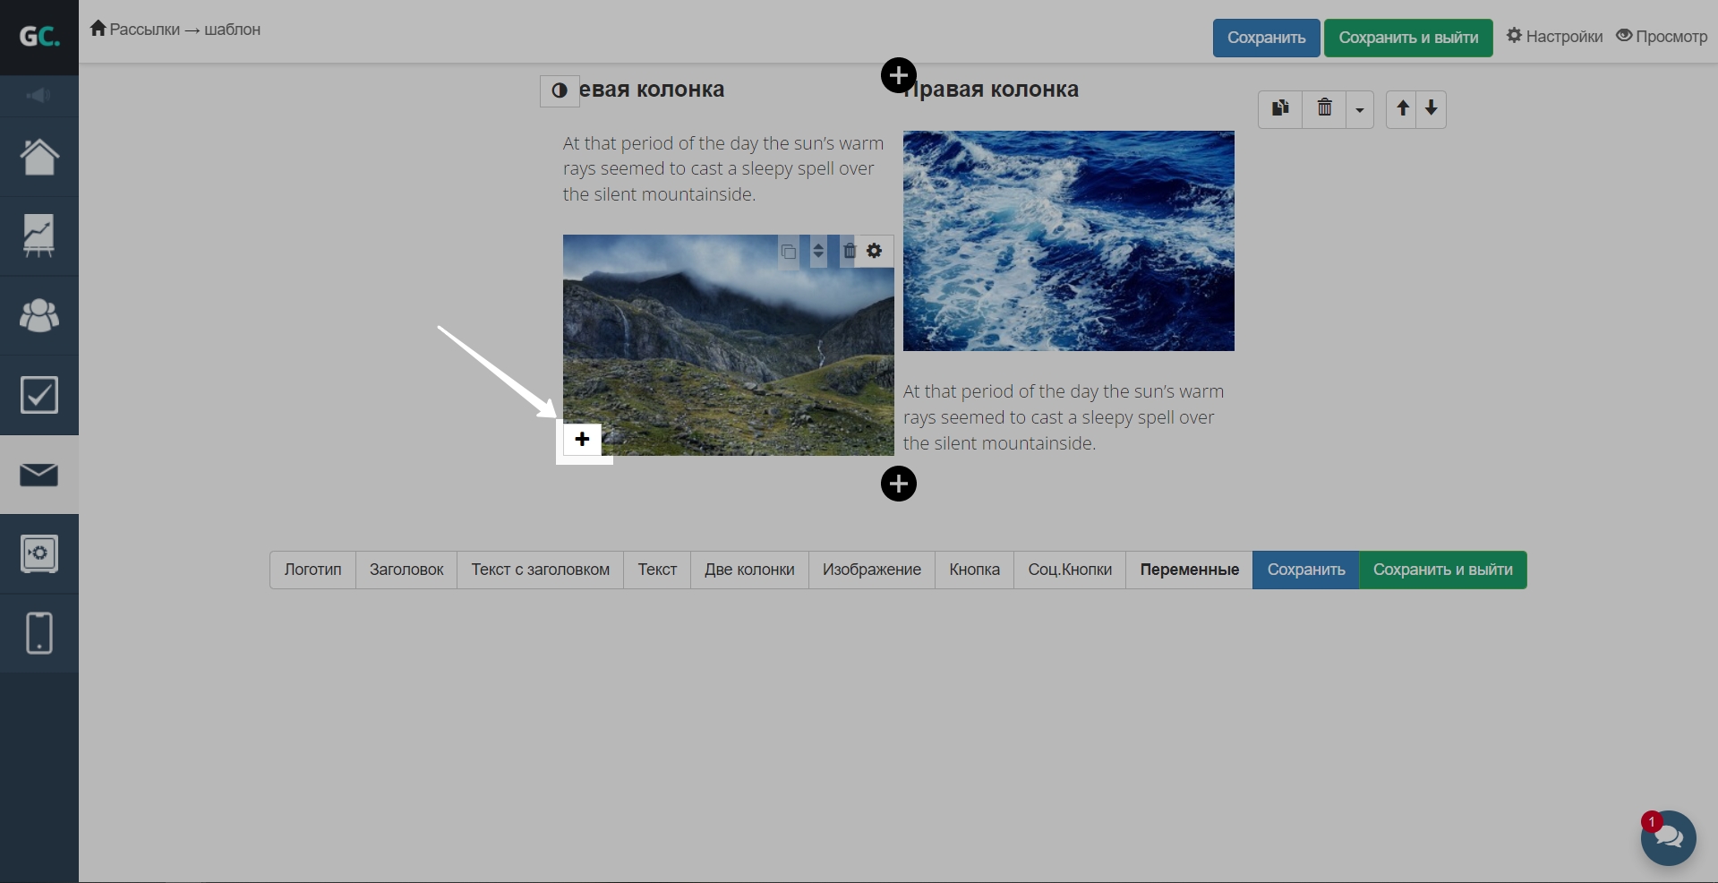Click top green Сохранить и выйти button

click(1407, 38)
